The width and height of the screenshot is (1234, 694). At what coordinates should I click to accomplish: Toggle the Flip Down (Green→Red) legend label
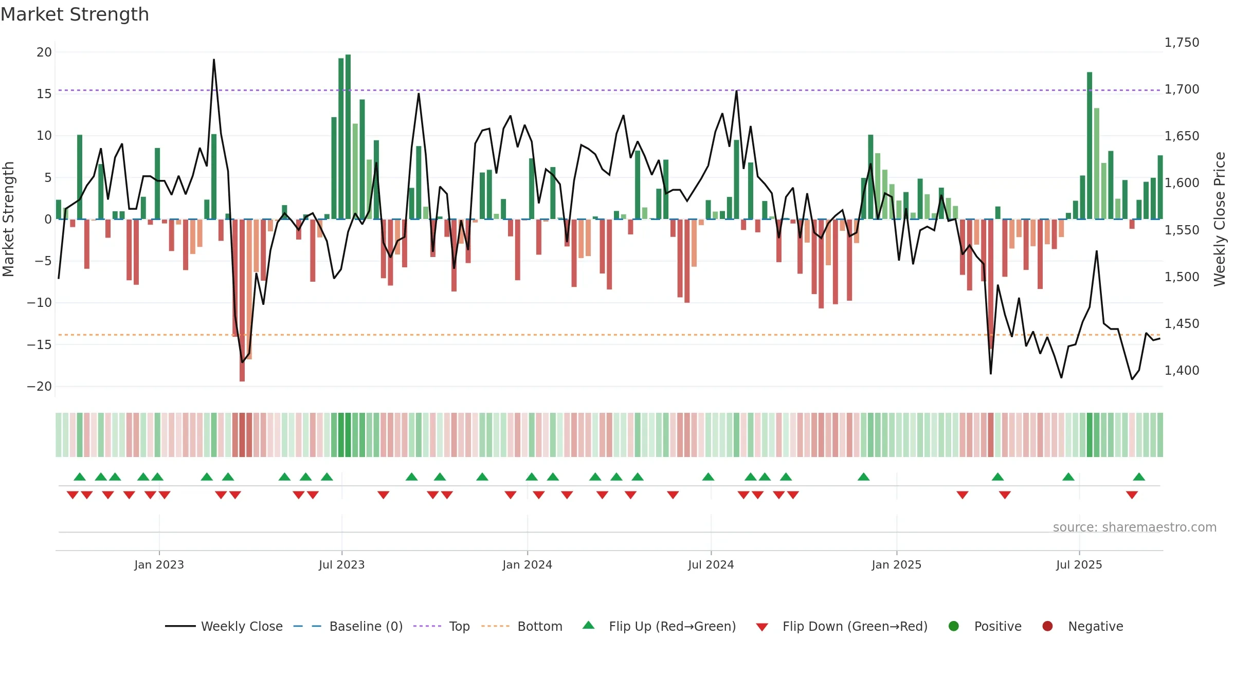point(855,627)
